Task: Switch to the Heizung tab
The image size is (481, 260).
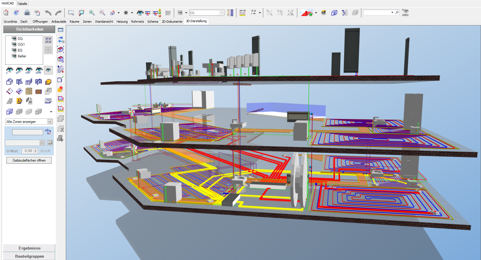Action: point(122,22)
